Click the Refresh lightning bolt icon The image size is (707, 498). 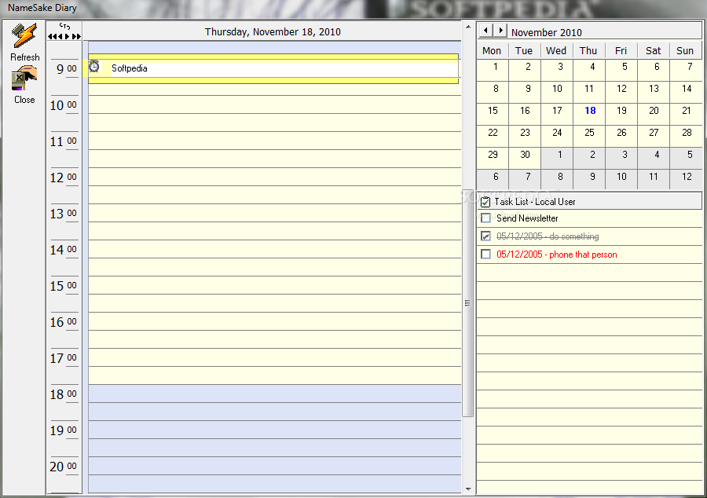coord(24,35)
